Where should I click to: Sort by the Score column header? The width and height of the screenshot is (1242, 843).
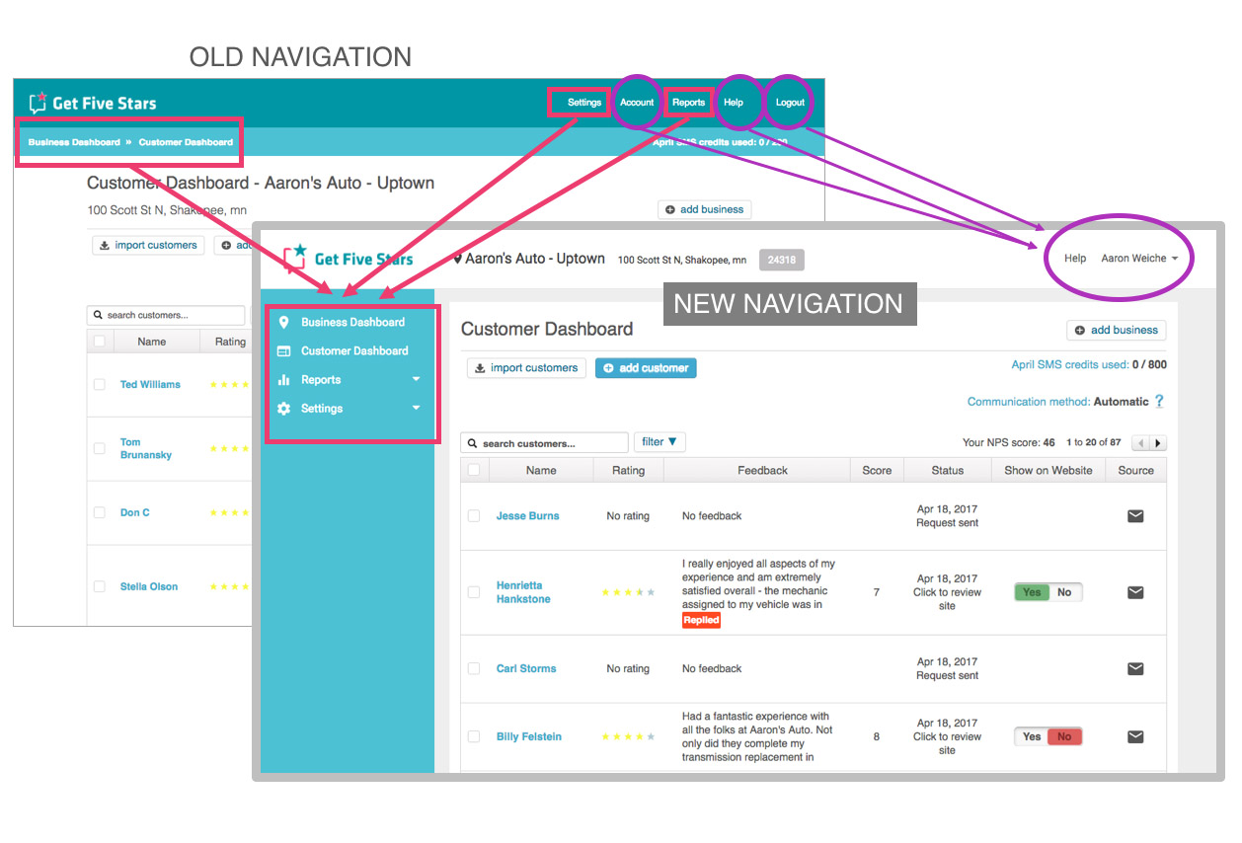877,470
